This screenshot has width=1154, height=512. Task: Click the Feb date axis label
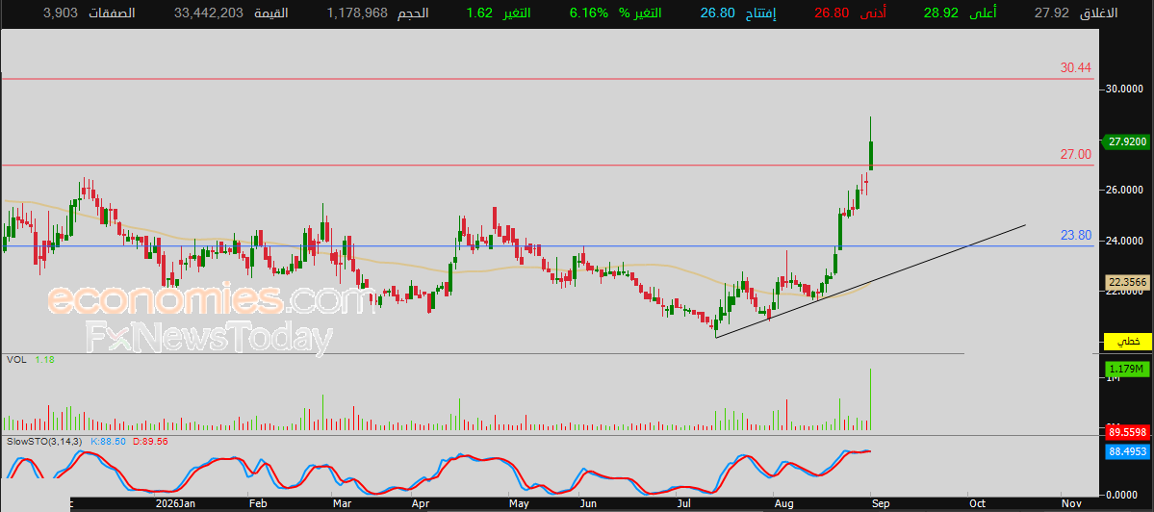(x=257, y=504)
